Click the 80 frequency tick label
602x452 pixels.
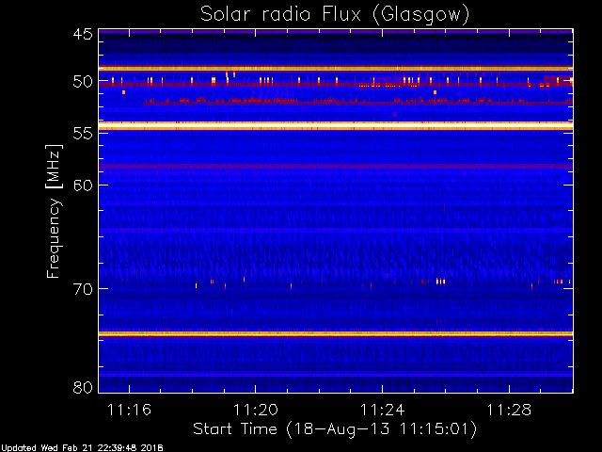pos(83,387)
